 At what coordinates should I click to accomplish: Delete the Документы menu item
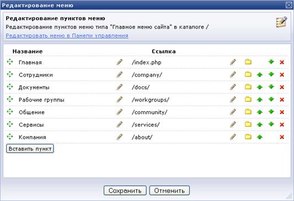click(x=282, y=87)
